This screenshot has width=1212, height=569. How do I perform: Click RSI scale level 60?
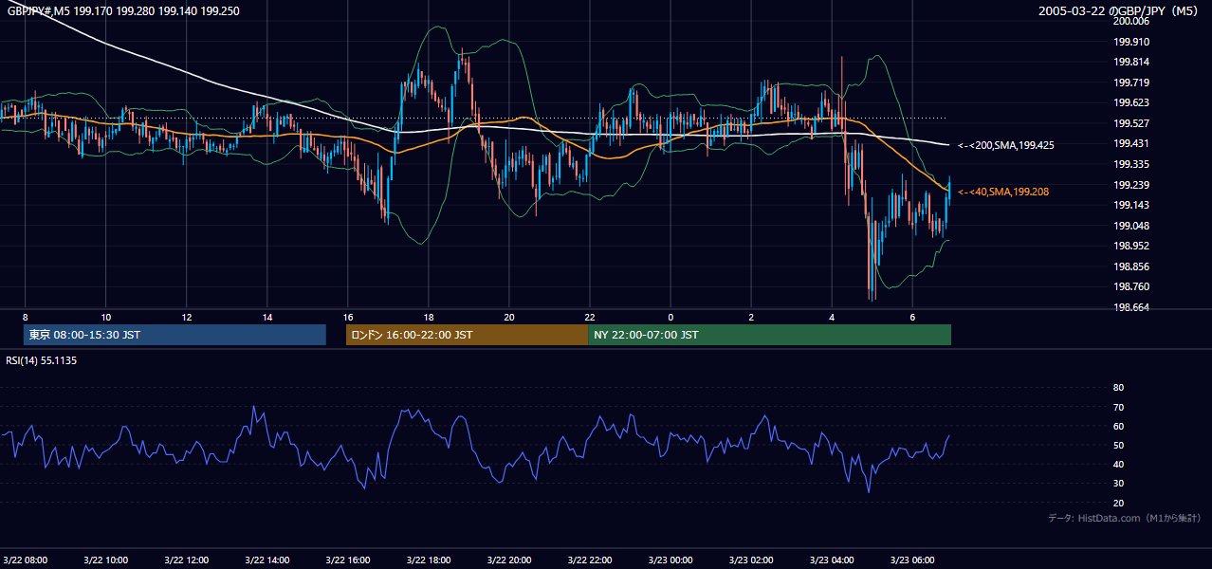click(1118, 426)
